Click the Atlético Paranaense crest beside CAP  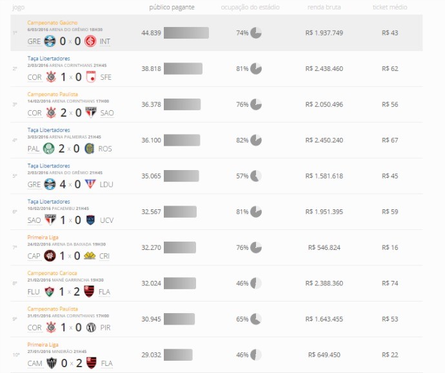coord(50,256)
